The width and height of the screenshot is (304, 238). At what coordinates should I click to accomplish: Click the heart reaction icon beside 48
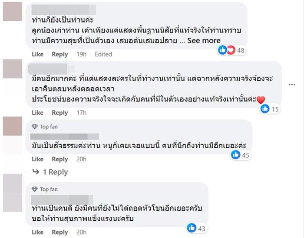pos(230,50)
